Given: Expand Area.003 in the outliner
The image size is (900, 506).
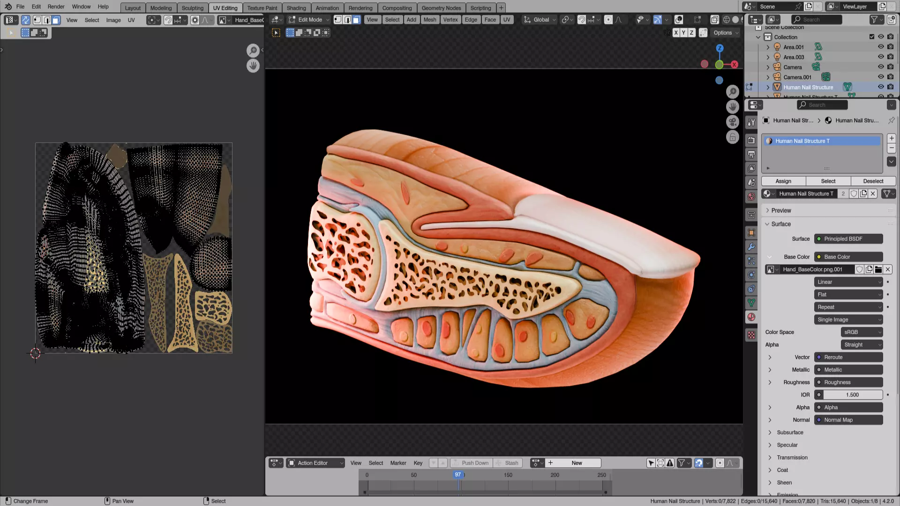Looking at the screenshot, I should tap(768, 57).
